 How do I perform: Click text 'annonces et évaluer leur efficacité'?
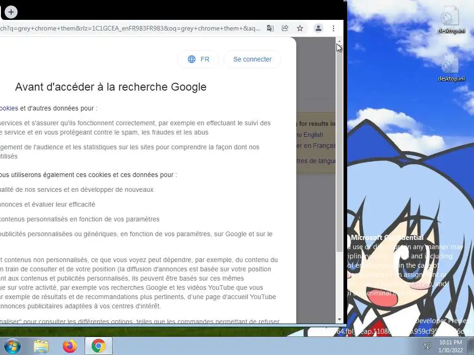(48, 204)
